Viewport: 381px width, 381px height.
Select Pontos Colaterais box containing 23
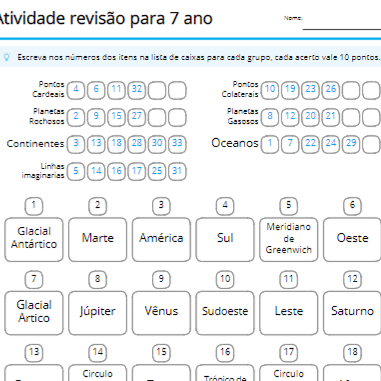[x=311, y=90]
